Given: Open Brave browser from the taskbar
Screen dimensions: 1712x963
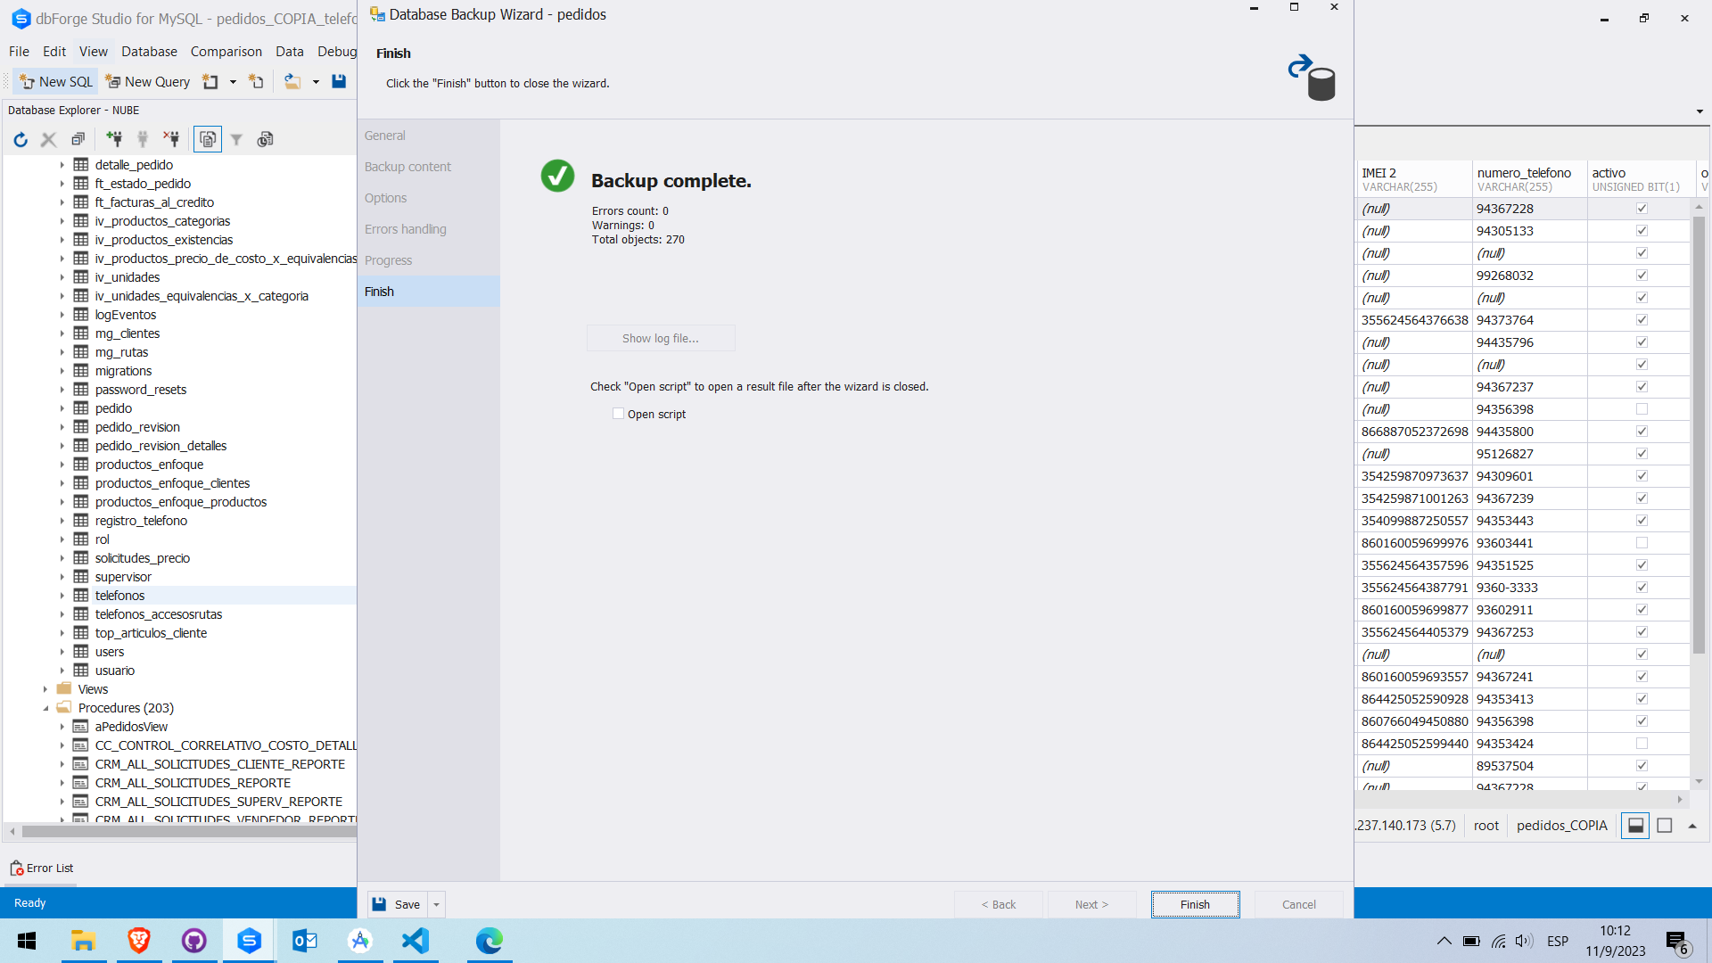Looking at the screenshot, I should (x=139, y=941).
